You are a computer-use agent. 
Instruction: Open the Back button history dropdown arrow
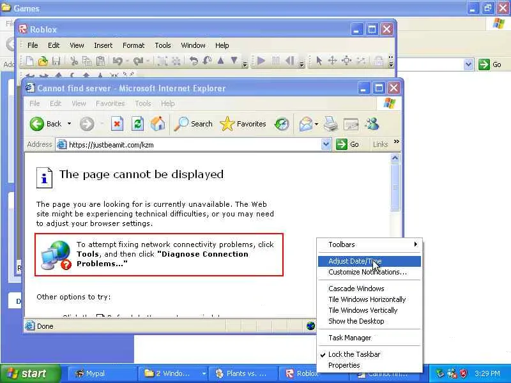tap(69, 124)
